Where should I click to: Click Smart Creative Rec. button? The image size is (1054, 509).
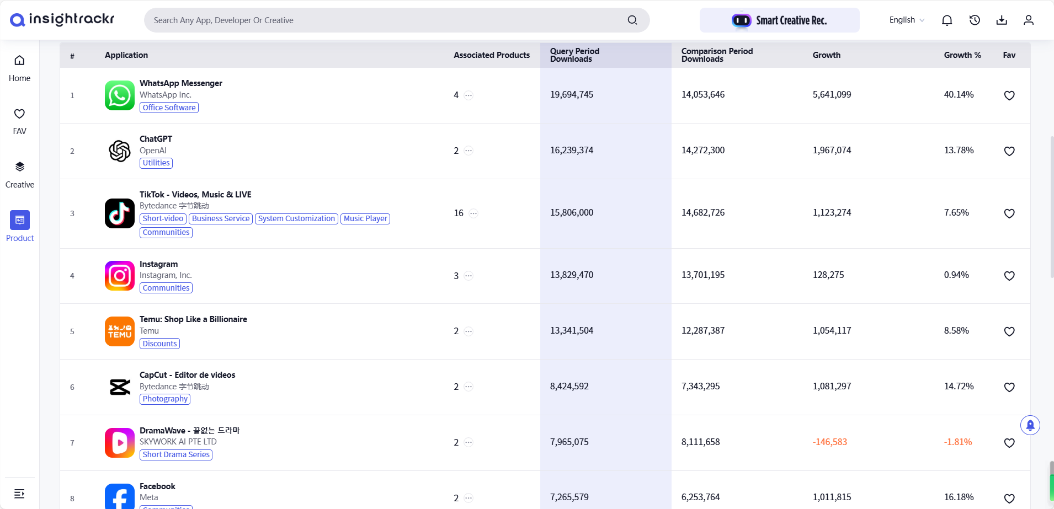click(x=779, y=20)
